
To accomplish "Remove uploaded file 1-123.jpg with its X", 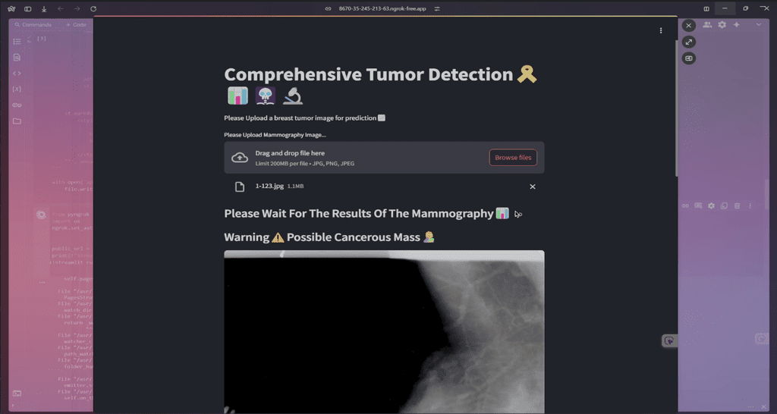I will (533, 187).
